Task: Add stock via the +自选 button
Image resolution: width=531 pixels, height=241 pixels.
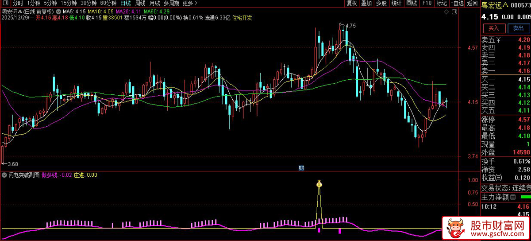Action: tap(458, 3)
